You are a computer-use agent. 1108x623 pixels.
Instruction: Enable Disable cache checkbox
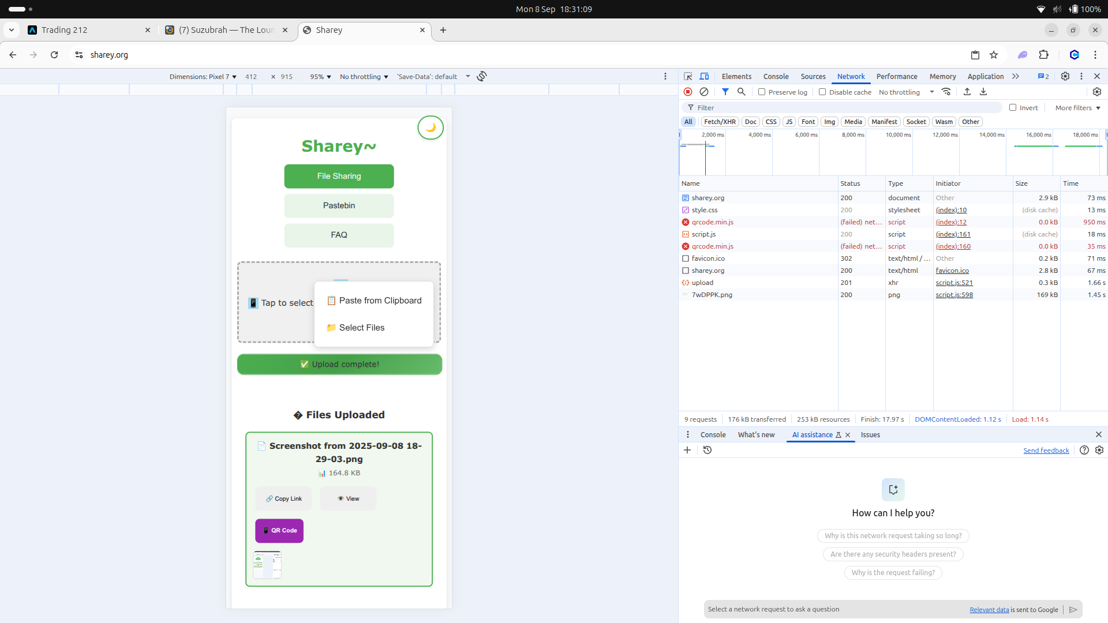[822, 92]
